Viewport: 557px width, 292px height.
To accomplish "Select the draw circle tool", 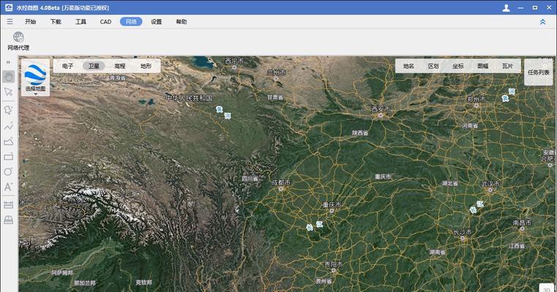I will 9,172.
